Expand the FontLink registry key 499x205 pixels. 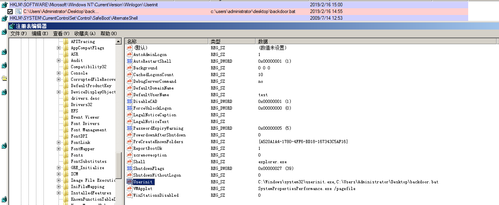58,142
